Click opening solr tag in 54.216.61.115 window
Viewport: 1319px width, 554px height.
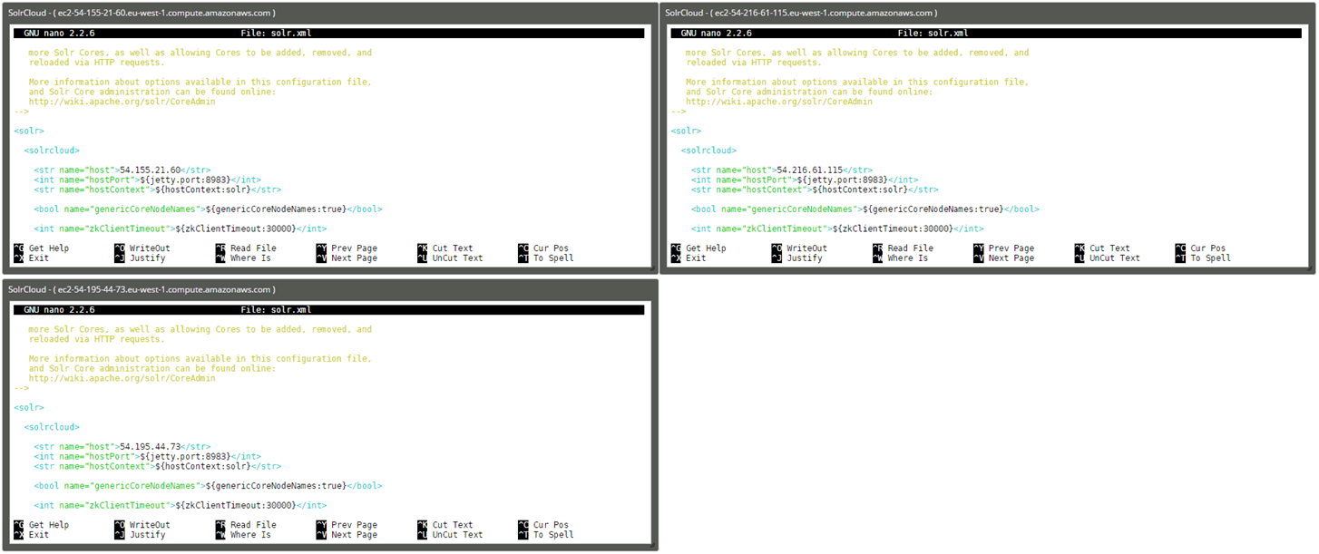click(687, 131)
